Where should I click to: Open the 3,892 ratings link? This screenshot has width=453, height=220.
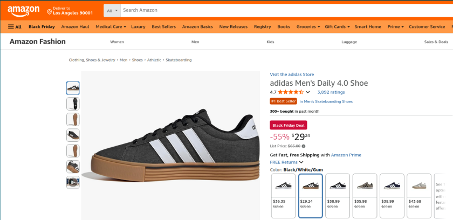tap(331, 92)
